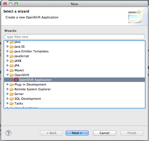
Task: Click the SQL Development folder icon
Action: click(x=12, y=99)
